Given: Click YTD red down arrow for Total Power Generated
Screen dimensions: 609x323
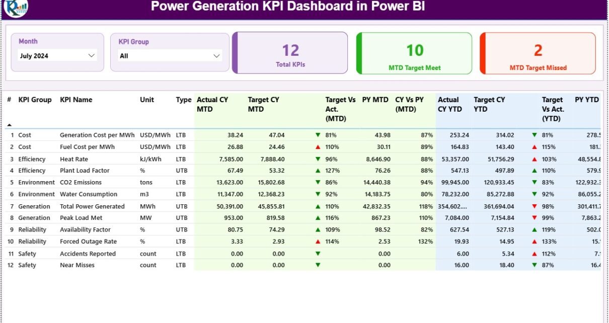Looking at the screenshot, I should (x=535, y=206).
